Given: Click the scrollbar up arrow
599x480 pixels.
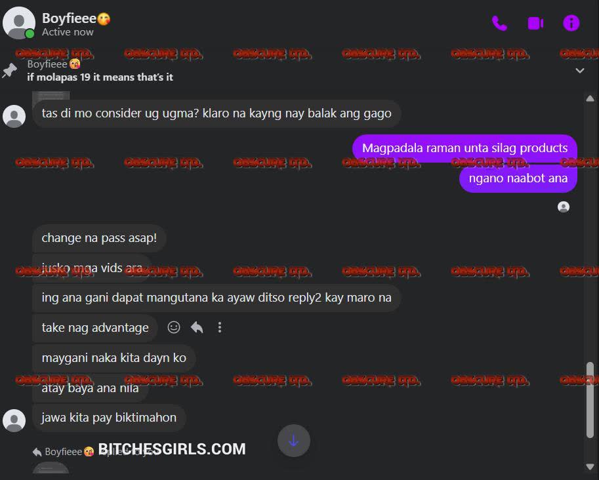Looking at the screenshot, I should click(590, 98).
